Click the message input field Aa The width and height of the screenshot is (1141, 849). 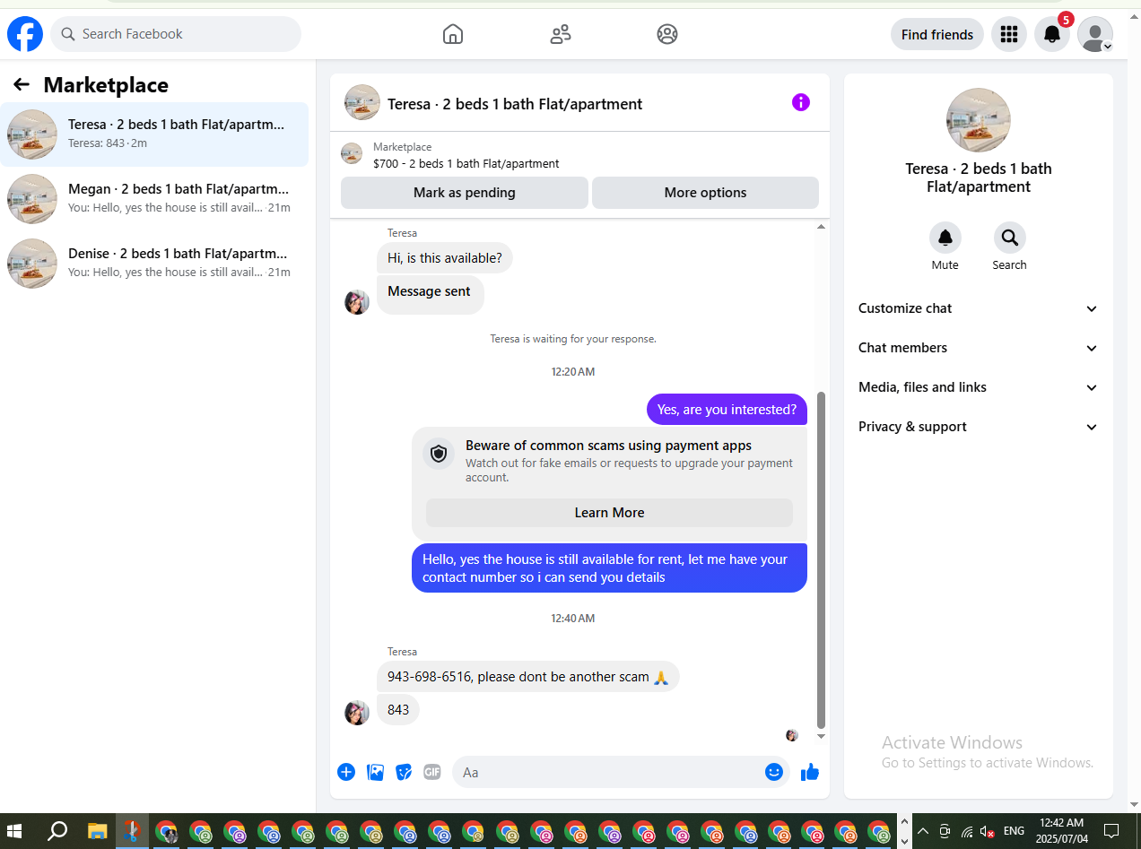click(x=610, y=772)
